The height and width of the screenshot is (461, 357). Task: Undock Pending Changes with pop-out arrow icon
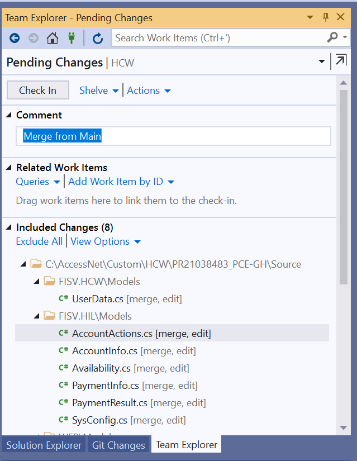point(340,61)
